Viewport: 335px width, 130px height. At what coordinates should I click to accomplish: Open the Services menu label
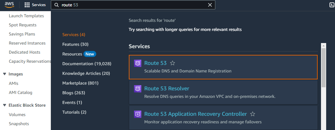[39, 5]
